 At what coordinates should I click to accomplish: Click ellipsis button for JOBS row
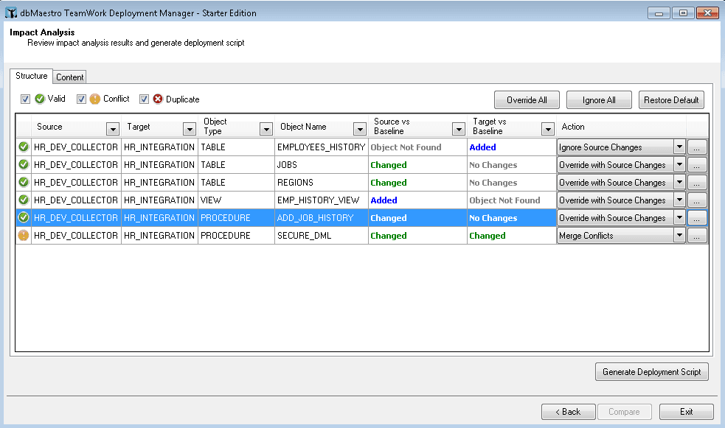697,165
